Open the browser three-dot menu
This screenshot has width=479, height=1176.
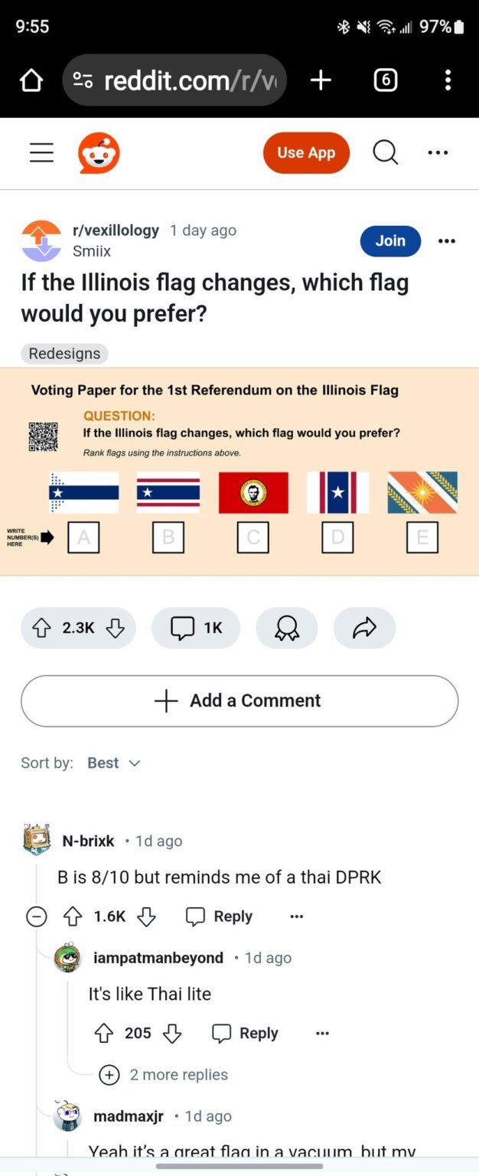pos(448,80)
